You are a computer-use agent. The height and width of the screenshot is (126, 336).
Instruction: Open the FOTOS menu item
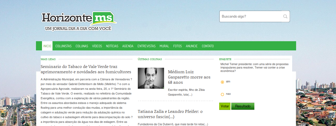(177, 46)
